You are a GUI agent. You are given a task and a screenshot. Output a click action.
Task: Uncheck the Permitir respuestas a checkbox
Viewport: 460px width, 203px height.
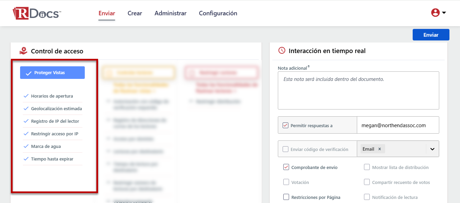285,125
